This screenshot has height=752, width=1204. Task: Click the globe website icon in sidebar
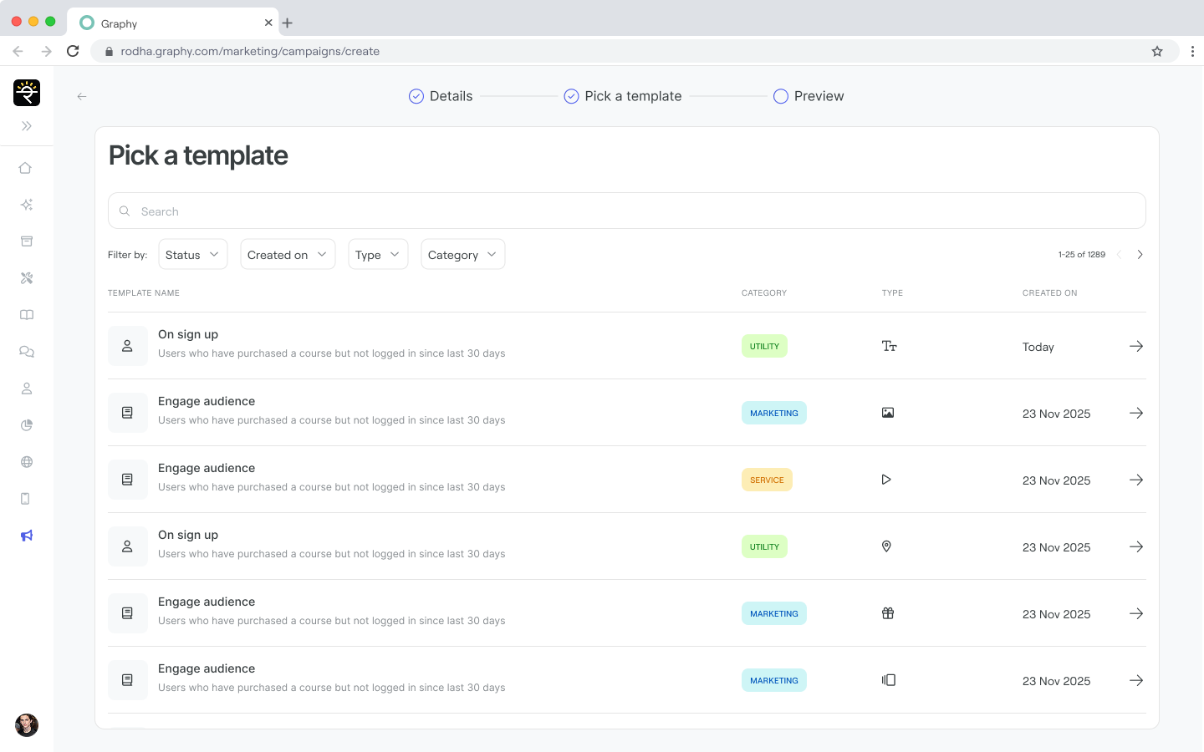(26, 462)
